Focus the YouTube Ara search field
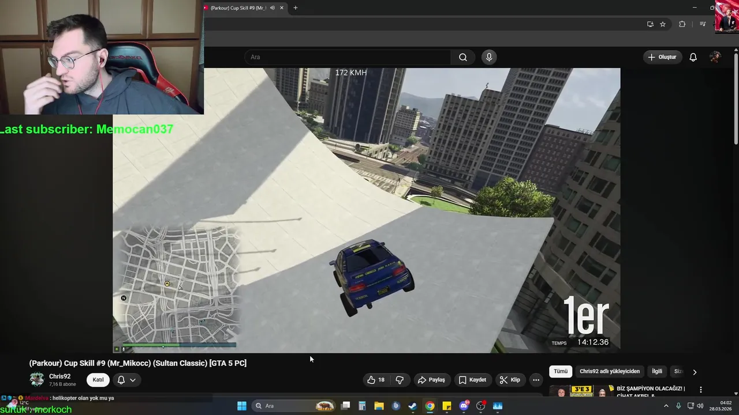Screen dimensions: 739x415 click(x=348, y=57)
